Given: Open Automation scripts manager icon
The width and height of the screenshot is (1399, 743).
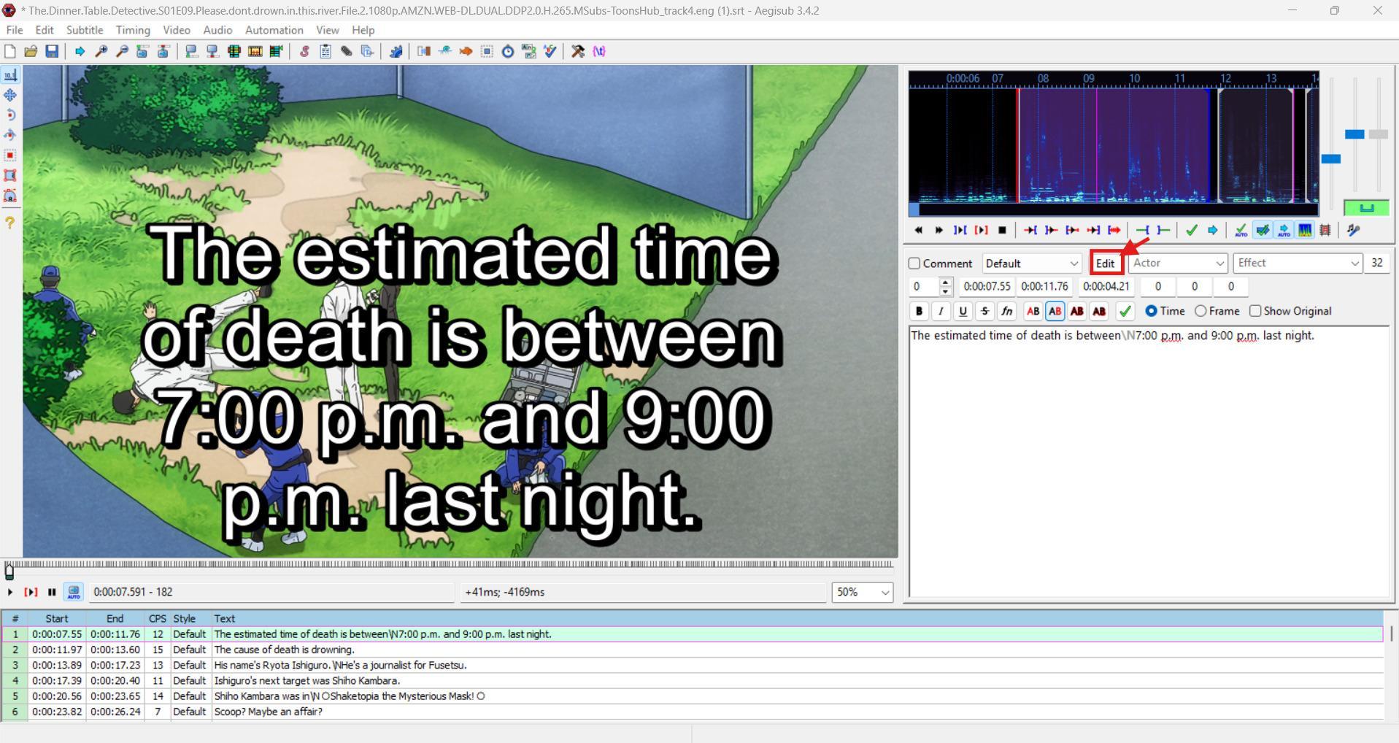Looking at the screenshot, I should pos(396,51).
